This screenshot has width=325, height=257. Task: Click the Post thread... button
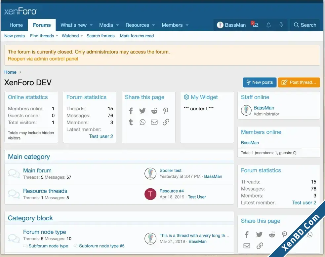(x=299, y=82)
